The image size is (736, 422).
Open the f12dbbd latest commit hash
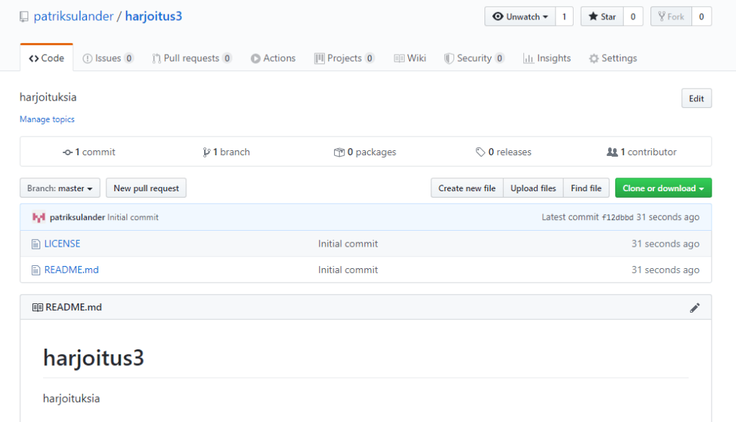[617, 218]
